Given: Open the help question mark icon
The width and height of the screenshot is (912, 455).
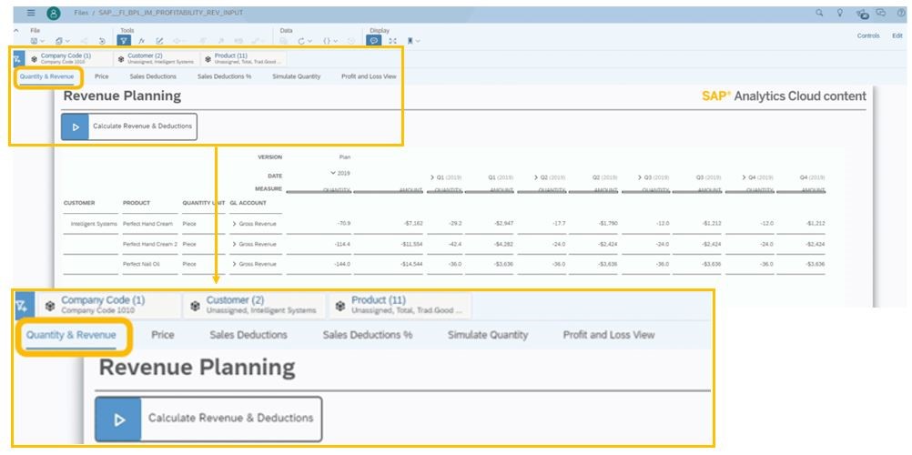Looking at the screenshot, I should (x=901, y=13).
